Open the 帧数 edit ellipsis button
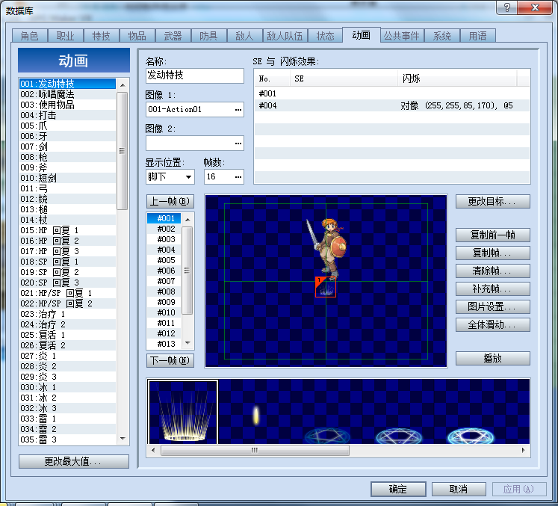The height and width of the screenshot is (506, 558). click(x=238, y=176)
